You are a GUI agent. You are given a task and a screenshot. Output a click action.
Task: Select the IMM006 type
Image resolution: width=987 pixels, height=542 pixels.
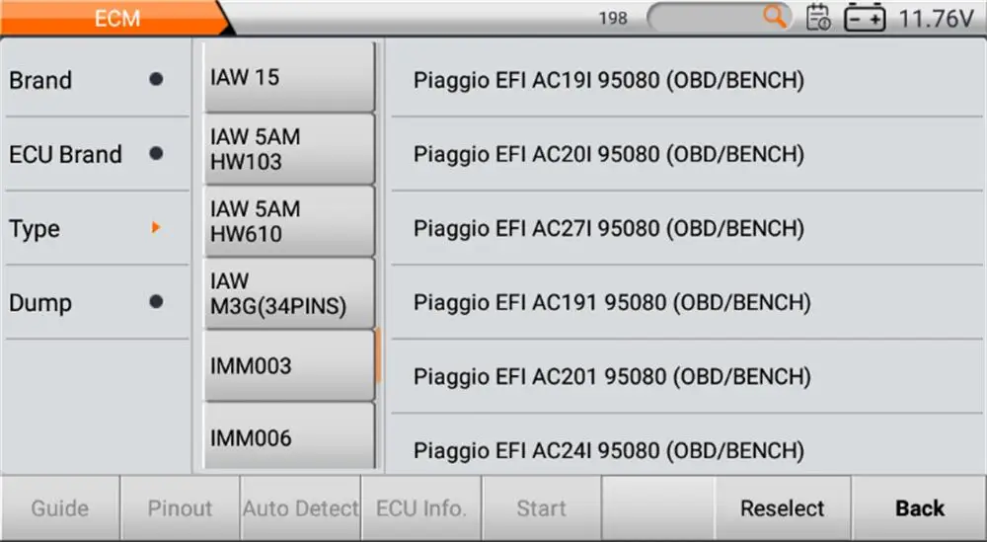289,436
